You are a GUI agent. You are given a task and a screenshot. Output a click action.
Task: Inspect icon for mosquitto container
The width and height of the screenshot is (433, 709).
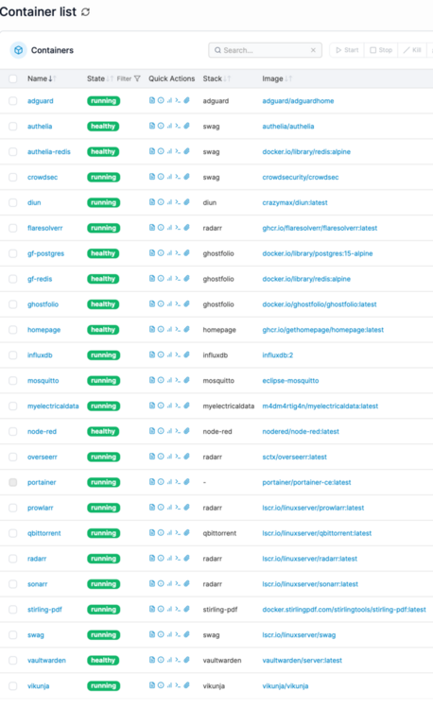(x=161, y=380)
